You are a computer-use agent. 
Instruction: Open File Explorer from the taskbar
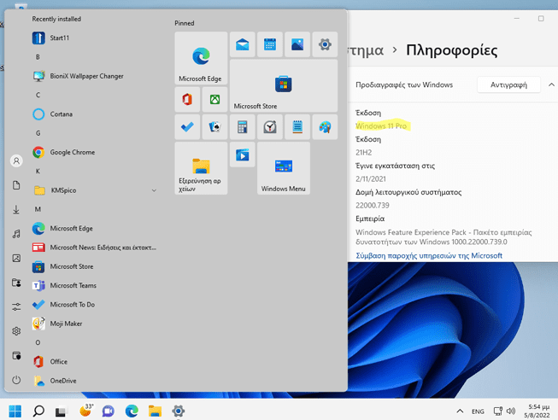[155, 411]
